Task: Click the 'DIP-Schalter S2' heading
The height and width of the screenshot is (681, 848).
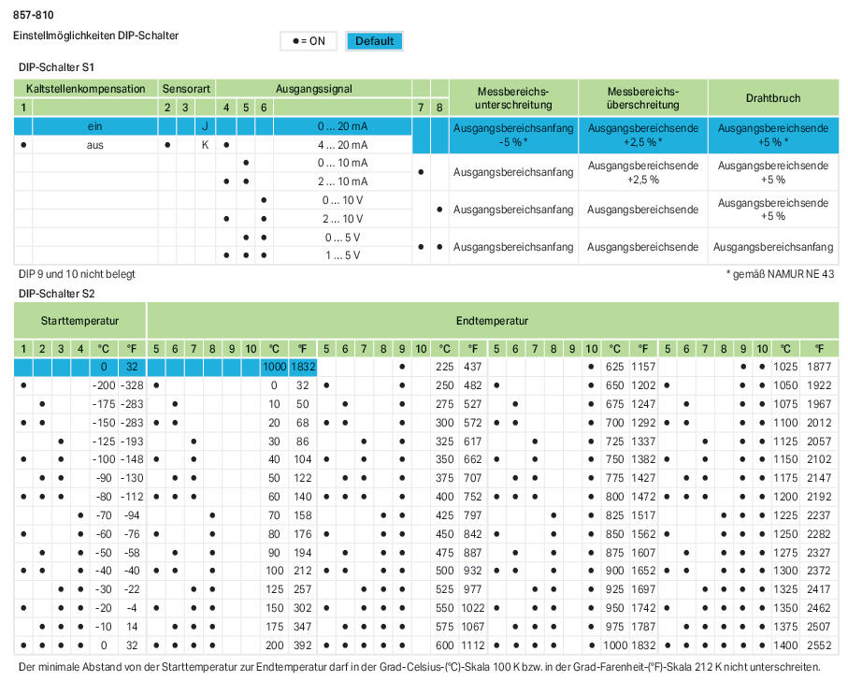Action: coord(56,294)
